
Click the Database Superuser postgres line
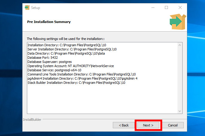pos(49,62)
